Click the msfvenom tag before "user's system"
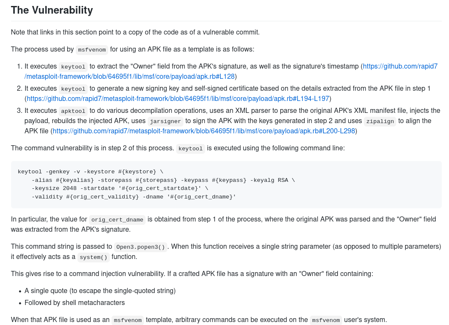Screen dimensions: 449x325 [x=326, y=320]
